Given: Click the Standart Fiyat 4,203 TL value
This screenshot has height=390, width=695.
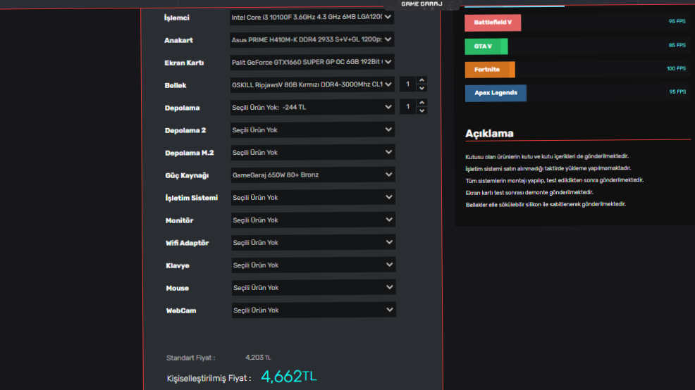Looking at the screenshot, I should (258, 357).
